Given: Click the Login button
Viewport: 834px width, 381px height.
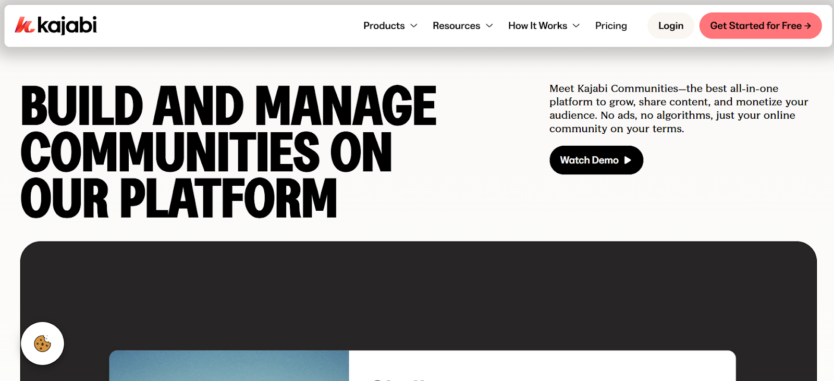Looking at the screenshot, I should tap(671, 26).
